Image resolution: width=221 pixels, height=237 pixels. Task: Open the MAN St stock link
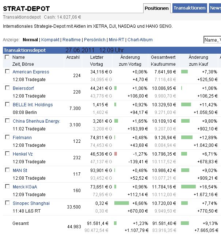tap(20, 171)
